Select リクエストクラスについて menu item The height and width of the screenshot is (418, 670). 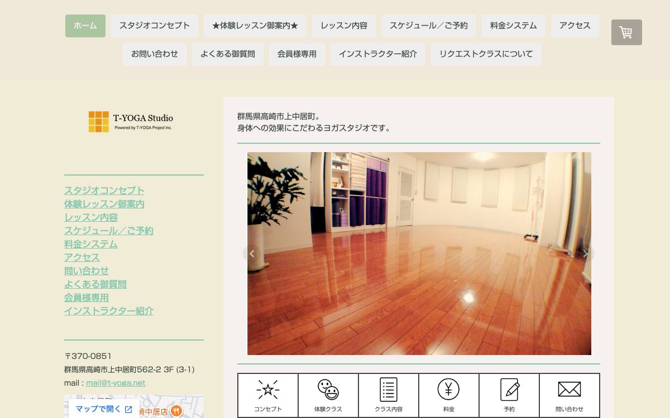coord(486,54)
